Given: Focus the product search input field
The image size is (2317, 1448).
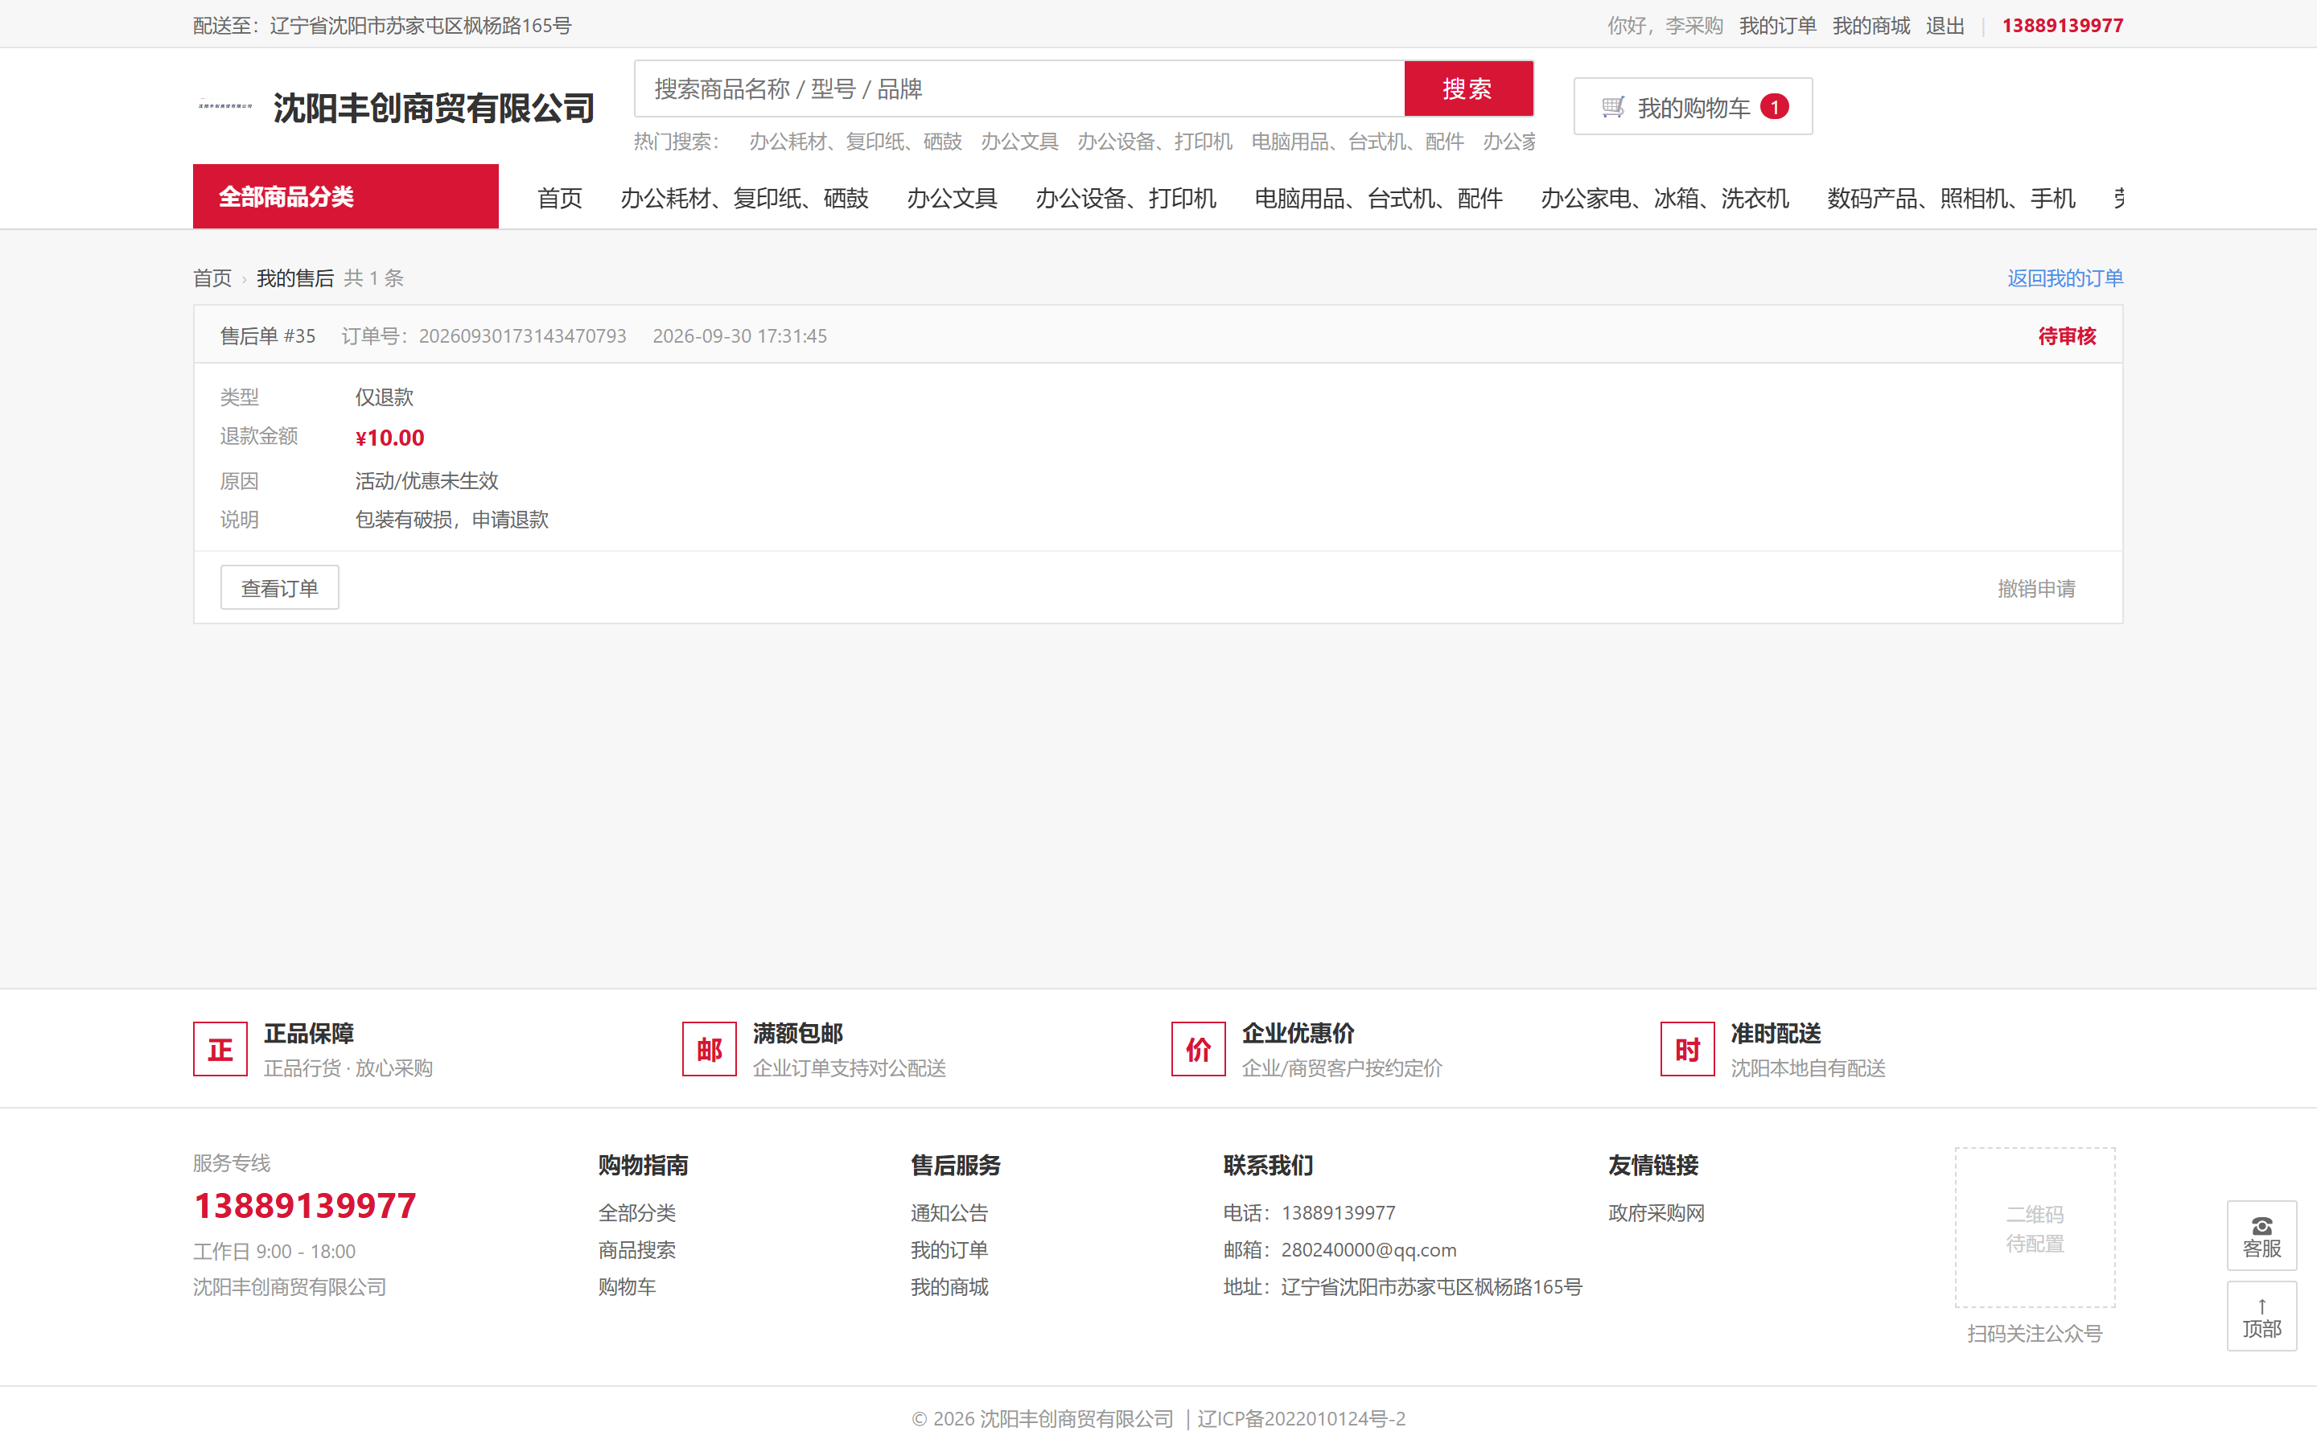Looking at the screenshot, I should pyautogui.click(x=1019, y=89).
